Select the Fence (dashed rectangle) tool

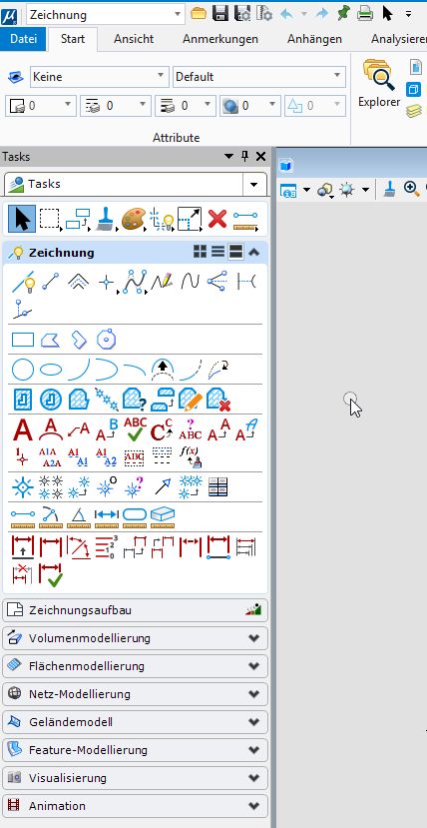(x=51, y=218)
